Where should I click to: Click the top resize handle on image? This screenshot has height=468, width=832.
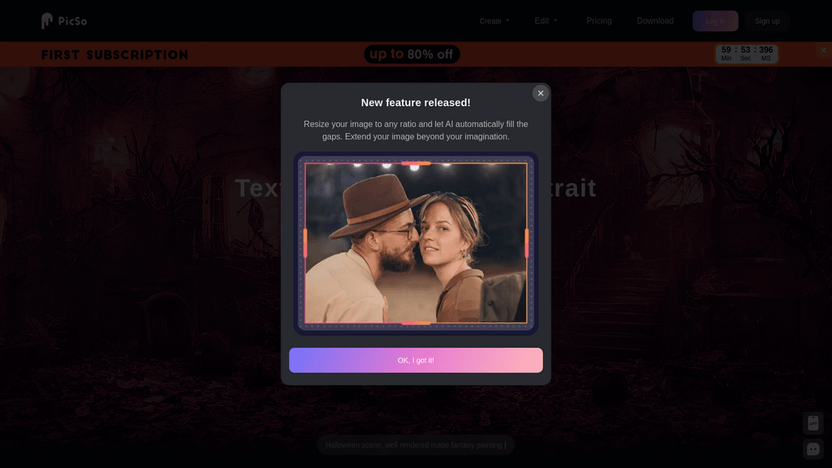[x=416, y=163]
